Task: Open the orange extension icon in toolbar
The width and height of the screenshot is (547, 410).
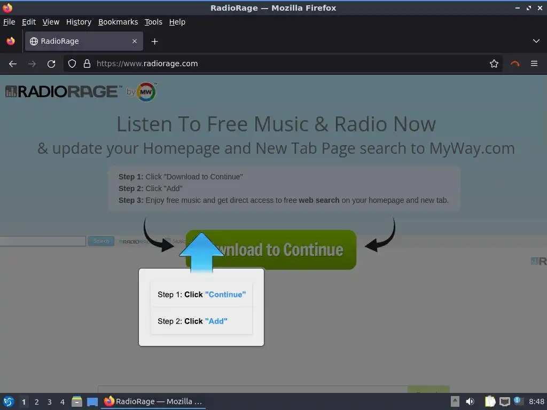Action: [515, 64]
